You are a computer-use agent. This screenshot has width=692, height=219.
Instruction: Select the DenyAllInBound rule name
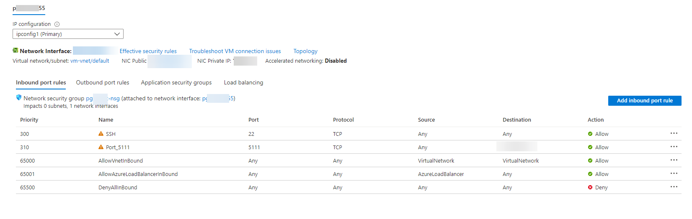[x=118, y=188]
